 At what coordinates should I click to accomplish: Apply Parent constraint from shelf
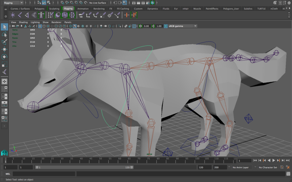(x=81, y=15)
